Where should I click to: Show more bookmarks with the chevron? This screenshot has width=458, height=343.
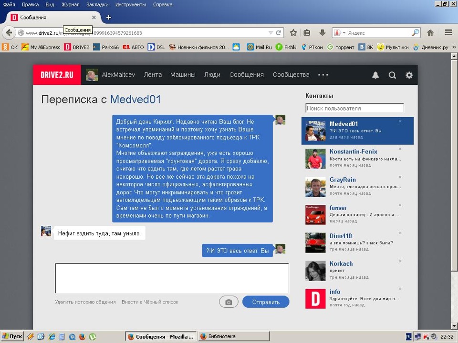(x=454, y=47)
